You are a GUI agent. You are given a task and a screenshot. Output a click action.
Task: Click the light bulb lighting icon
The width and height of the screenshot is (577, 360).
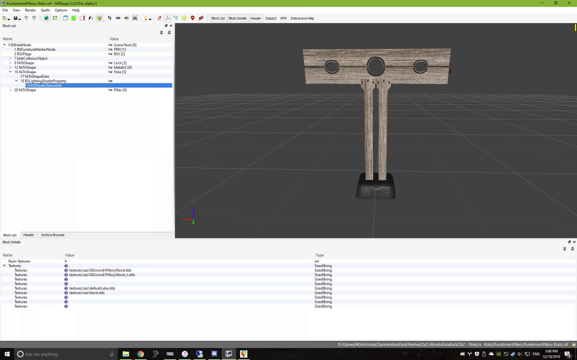point(146,18)
